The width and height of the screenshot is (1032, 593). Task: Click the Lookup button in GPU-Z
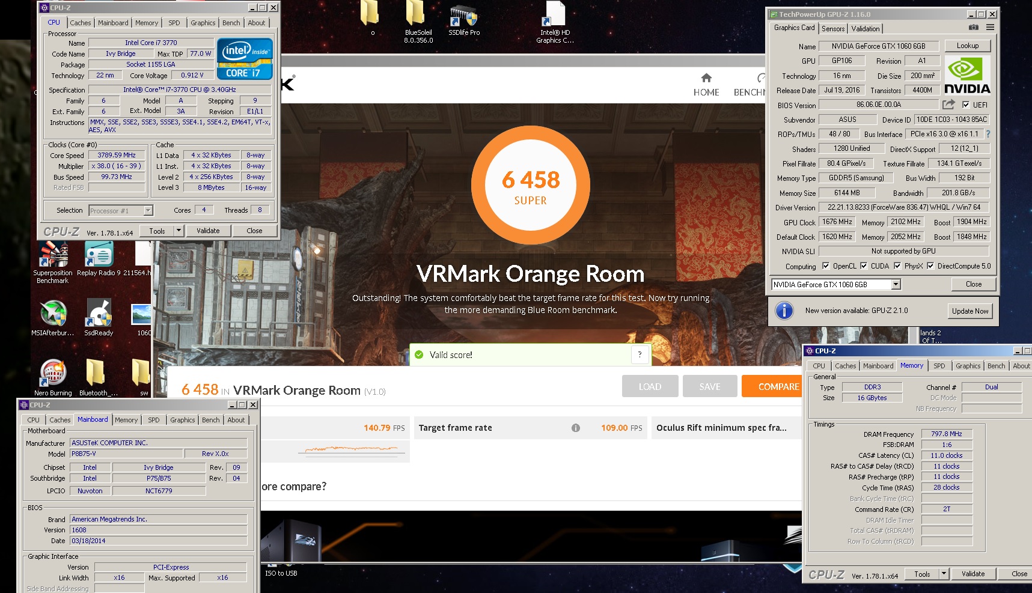pyautogui.click(x=968, y=46)
